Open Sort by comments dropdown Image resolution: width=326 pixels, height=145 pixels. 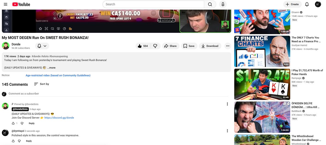42,84
